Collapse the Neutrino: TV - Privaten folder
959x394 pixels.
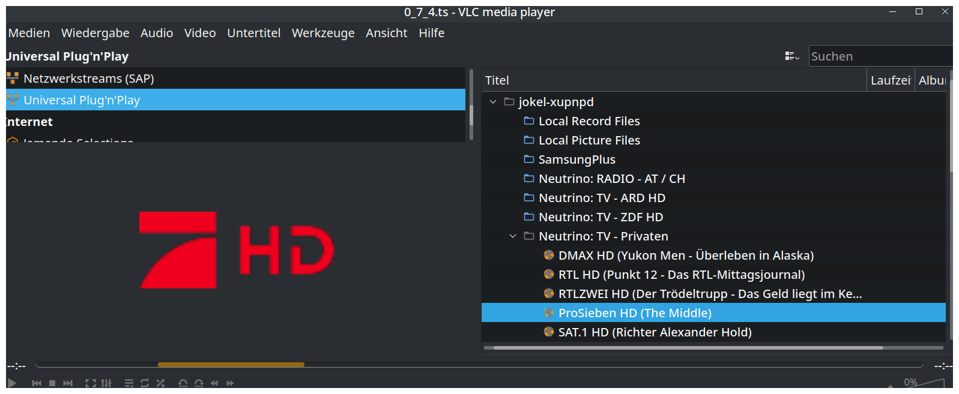[x=513, y=236]
